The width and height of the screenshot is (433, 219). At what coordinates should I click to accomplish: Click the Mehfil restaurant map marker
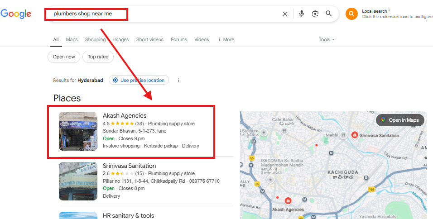click(x=343, y=135)
